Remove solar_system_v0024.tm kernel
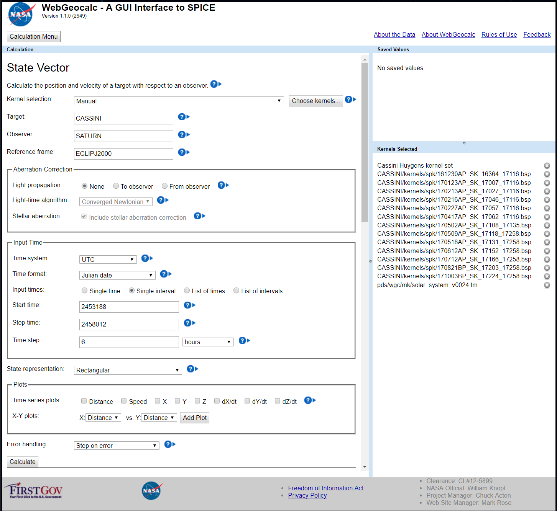Image resolution: width=557 pixels, height=511 pixels. (547, 285)
